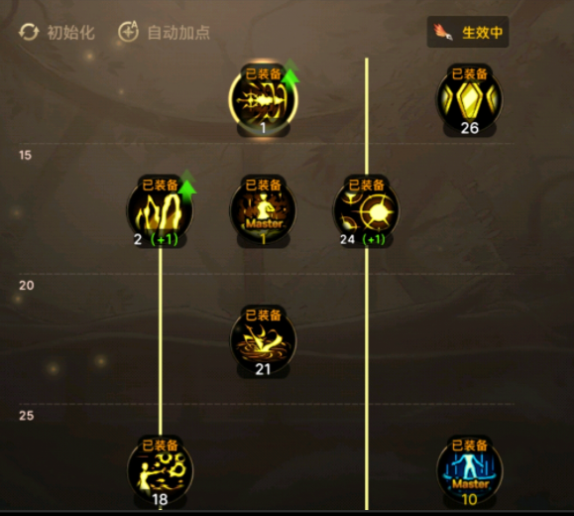Click green upgrade arrow on flame skill
574x516 pixels.
[x=187, y=184]
